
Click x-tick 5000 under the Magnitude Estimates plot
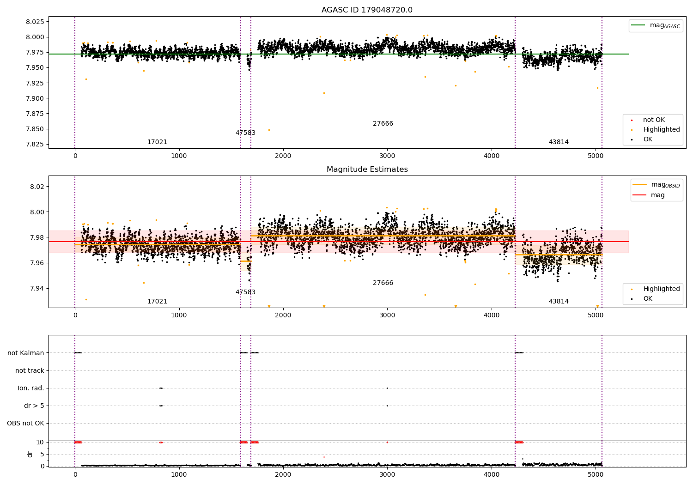(596, 315)
